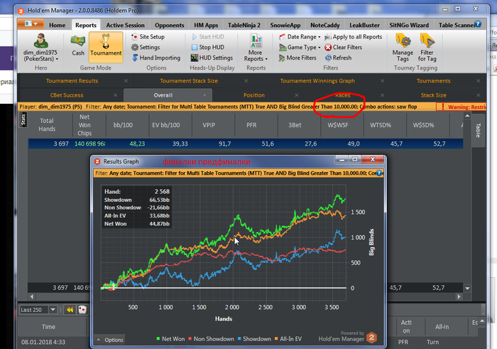The image size is (497, 349).
Task: Open HUD Settings
Action: [x=212, y=58]
